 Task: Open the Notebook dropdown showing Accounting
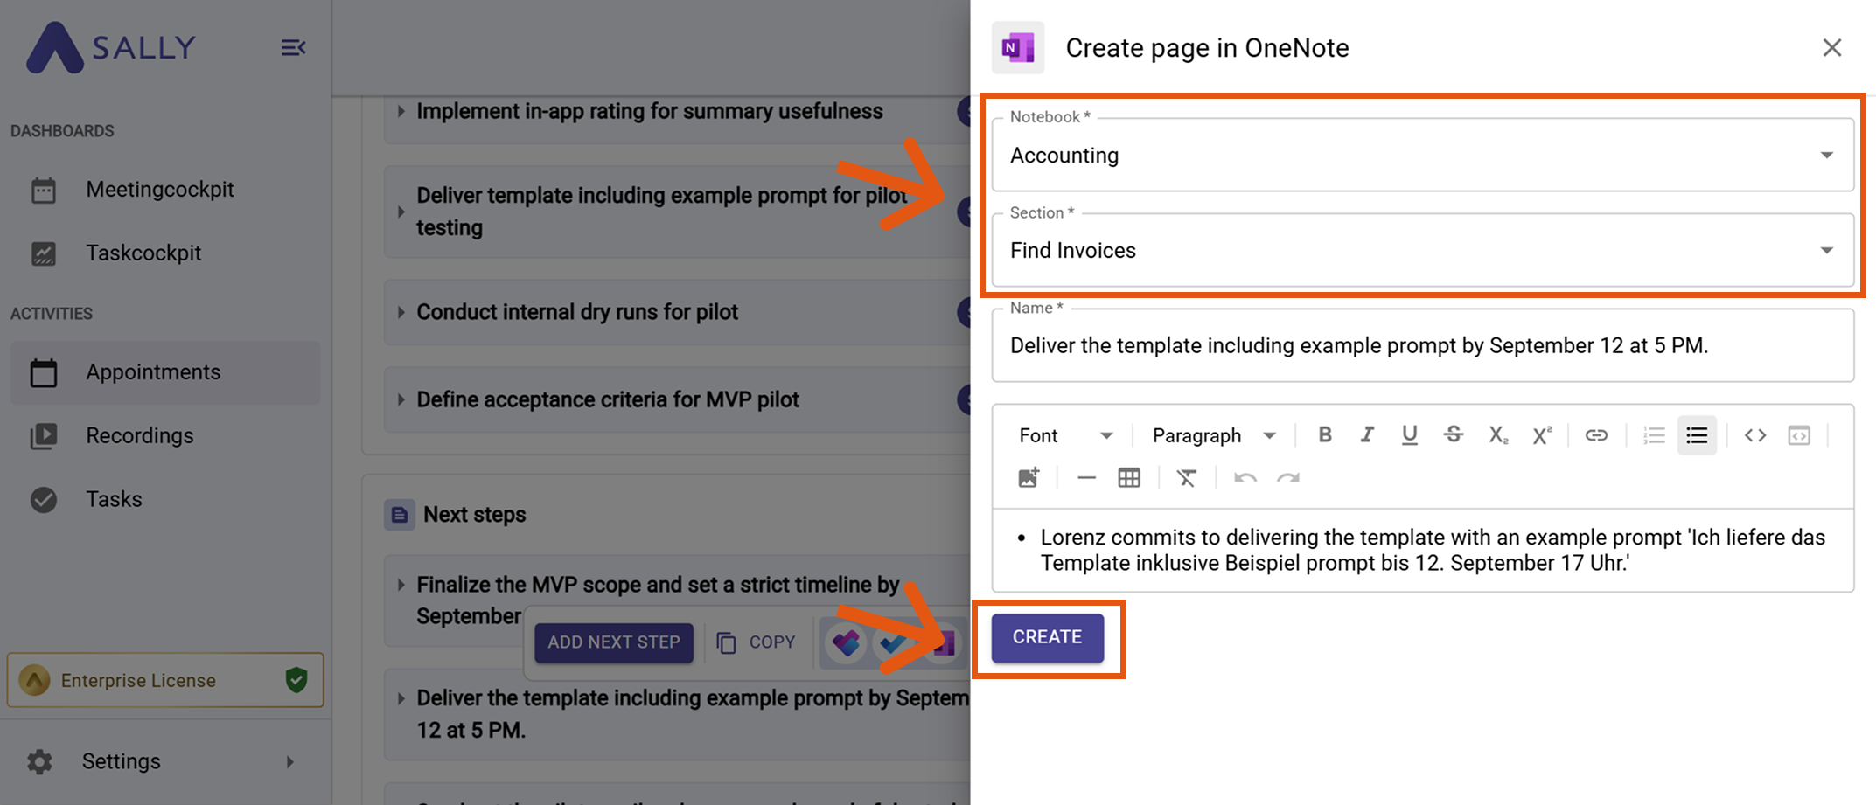coord(1422,156)
